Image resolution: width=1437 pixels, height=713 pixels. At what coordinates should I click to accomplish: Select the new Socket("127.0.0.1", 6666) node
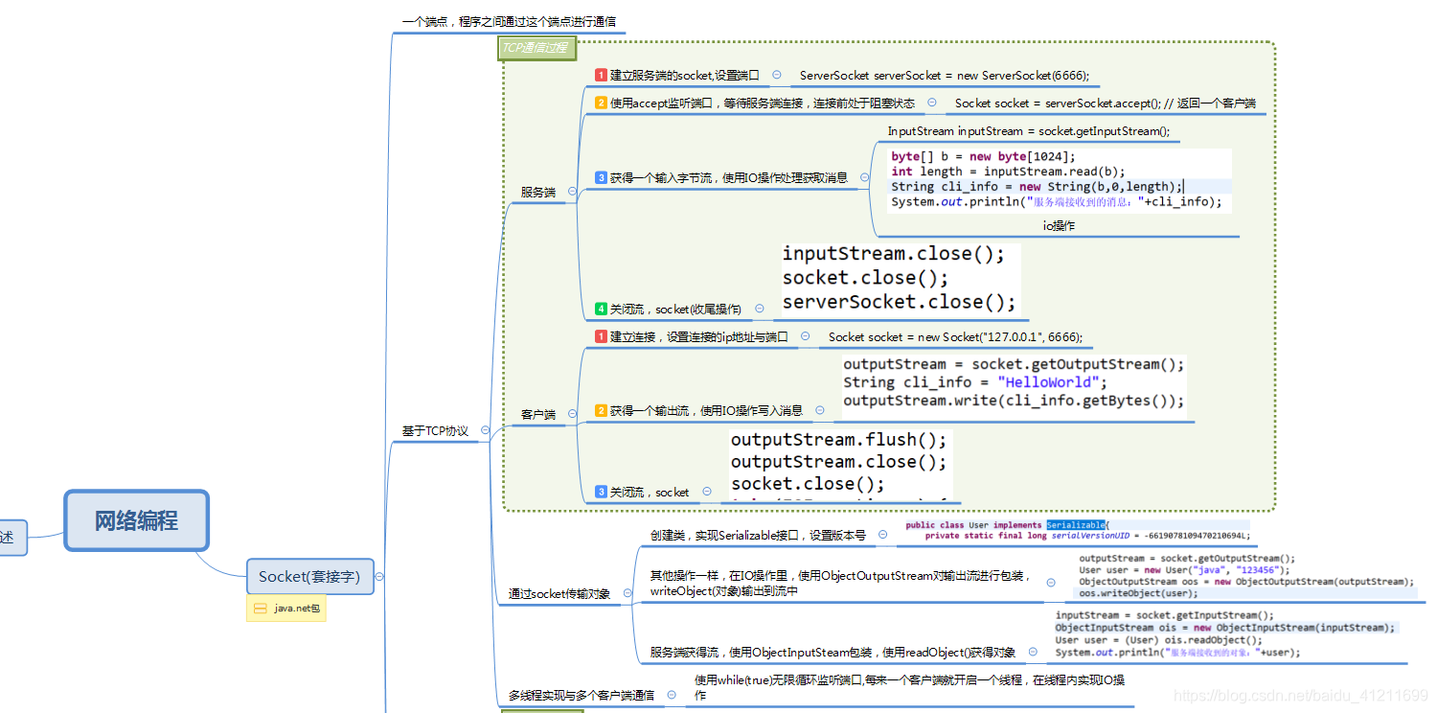pos(955,336)
